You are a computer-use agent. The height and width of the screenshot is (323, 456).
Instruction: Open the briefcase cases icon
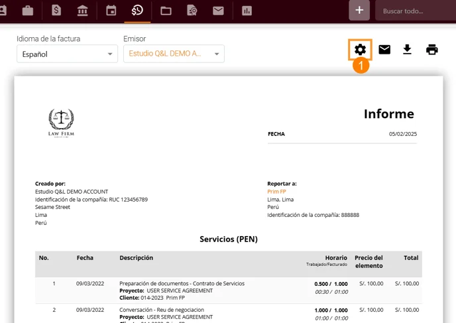(x=28, y=11)
